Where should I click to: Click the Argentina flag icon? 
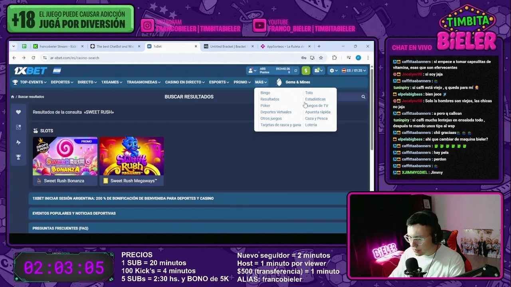[57, 71]
